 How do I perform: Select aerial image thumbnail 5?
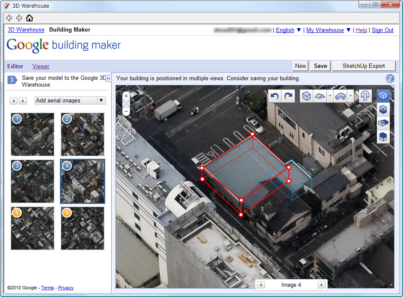pos(33,228)
